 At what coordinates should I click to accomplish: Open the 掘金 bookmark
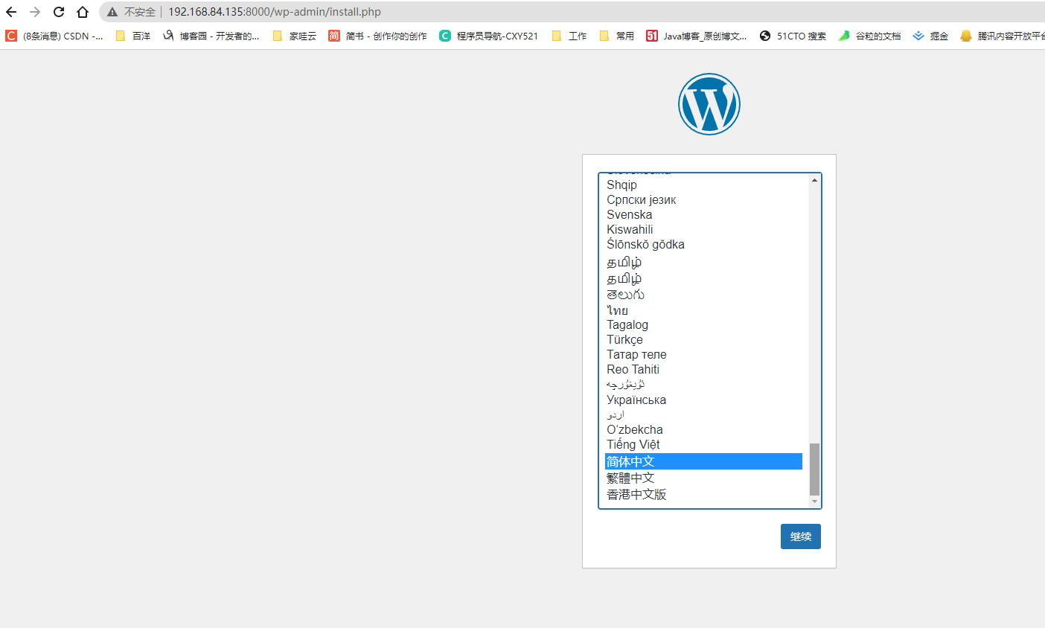[930, 36]
